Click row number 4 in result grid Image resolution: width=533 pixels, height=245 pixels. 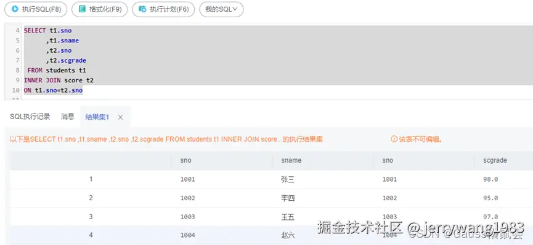point(91,235)
